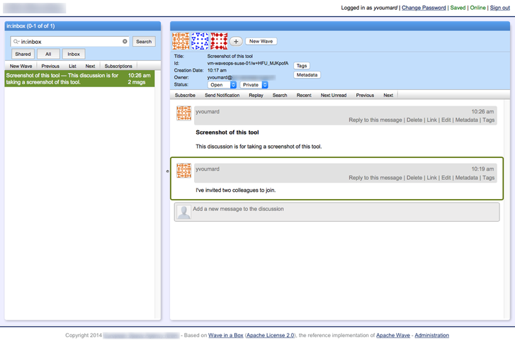Viewport: 515px width, 340px height.
Task: Click the red diamond participant avatar
Action: 219,41
